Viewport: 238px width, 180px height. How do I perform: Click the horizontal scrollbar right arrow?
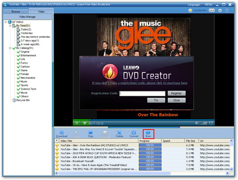[227, 173]
